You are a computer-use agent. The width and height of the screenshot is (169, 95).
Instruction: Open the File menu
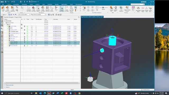[x=3, y=4]
